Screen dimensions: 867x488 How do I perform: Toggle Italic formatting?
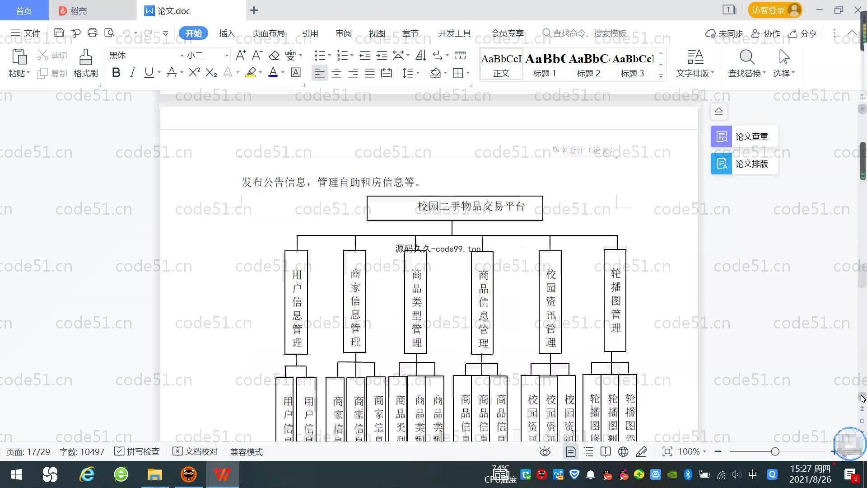[132, 73]
